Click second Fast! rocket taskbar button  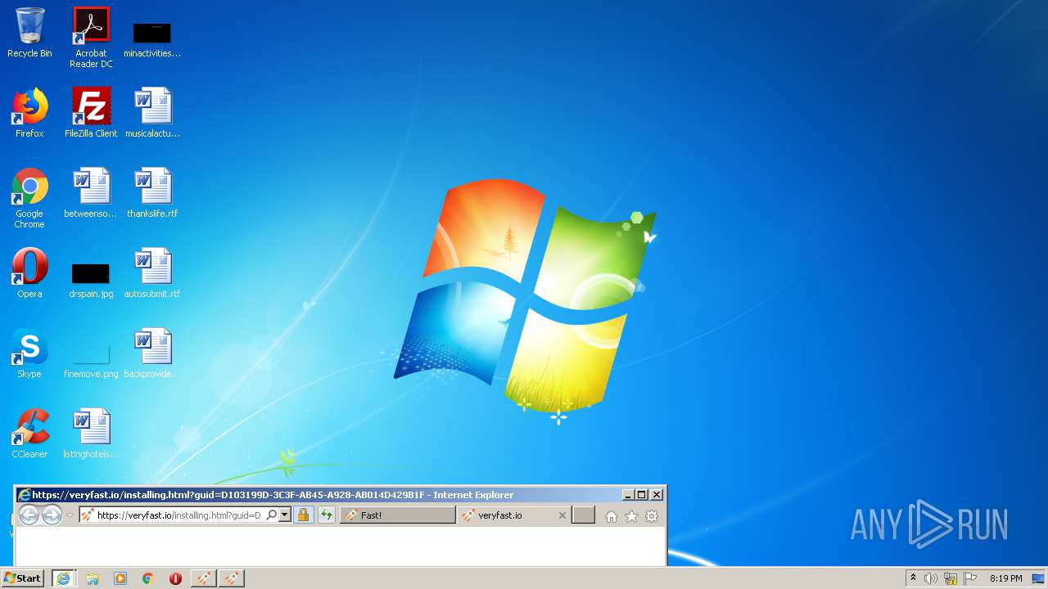pos(232,578)
